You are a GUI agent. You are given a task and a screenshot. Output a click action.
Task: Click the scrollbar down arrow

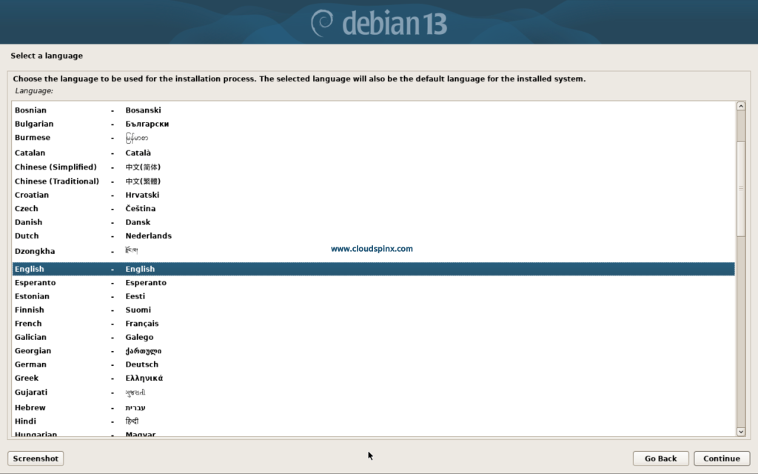point(742,430)
